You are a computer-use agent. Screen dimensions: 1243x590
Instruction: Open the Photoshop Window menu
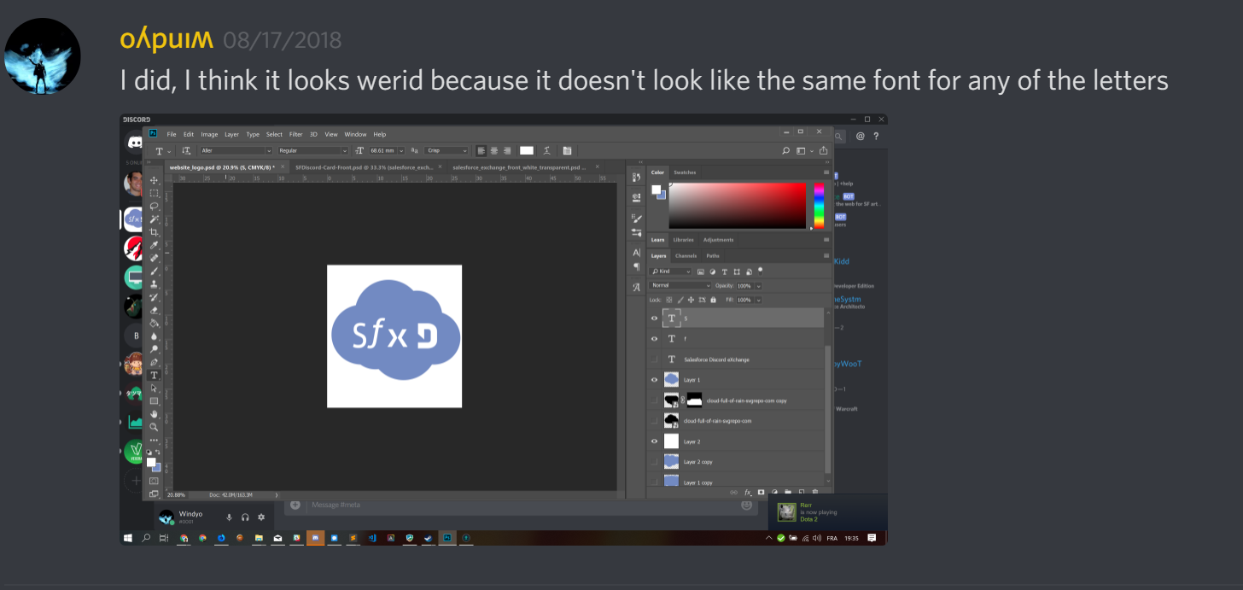(355, 134)
